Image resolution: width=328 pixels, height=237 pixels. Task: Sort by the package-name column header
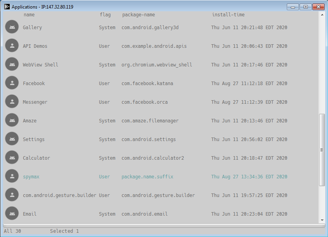pyautogui.click(x=139, y=15)
